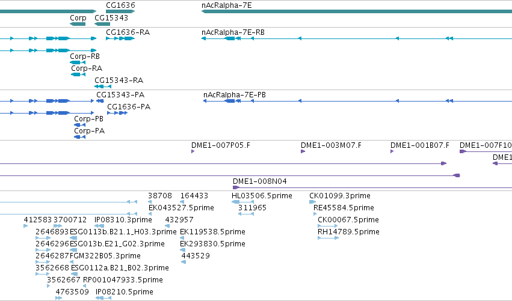This screenshot has height=301, width=512.
Task: Click the nAcRalpha-7E-RB transcript label
Action: 233,32
